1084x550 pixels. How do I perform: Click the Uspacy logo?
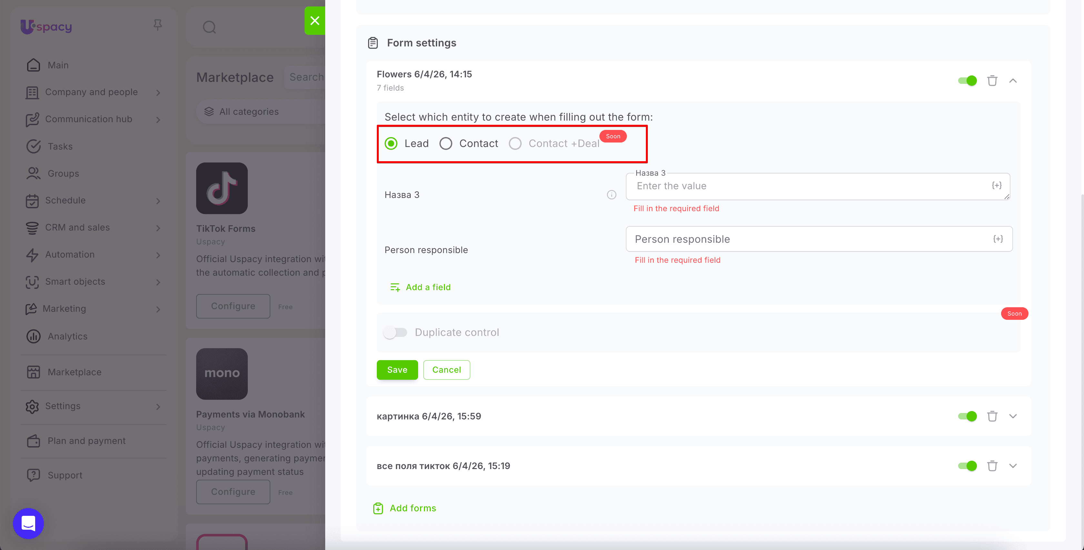coord(46,26)
